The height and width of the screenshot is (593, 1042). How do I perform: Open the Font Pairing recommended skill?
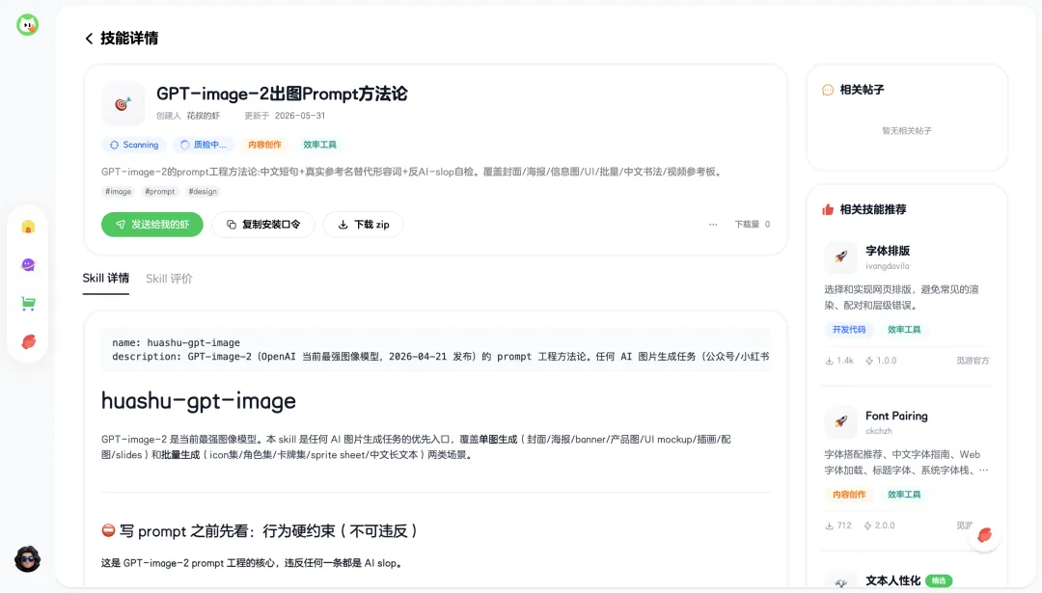coord(895,416)
